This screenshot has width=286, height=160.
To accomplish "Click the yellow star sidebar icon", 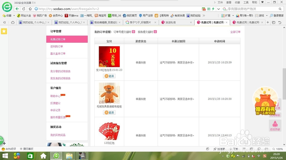I will [x=4, y=31].
